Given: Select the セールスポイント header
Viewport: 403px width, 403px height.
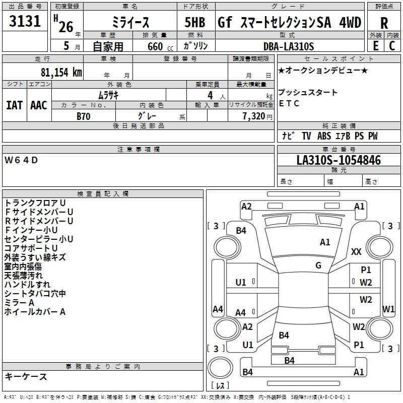Looking at the screenshot, I should coord(339,58).
